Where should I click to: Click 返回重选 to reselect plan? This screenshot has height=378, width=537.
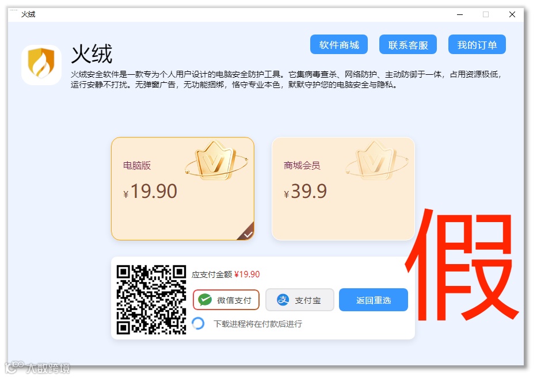[x=374, y=300]
